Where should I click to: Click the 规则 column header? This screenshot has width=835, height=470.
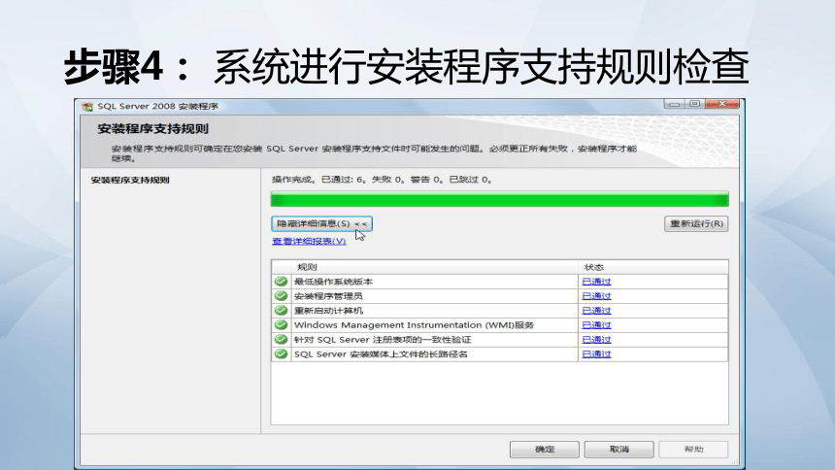tap(435, 267)
